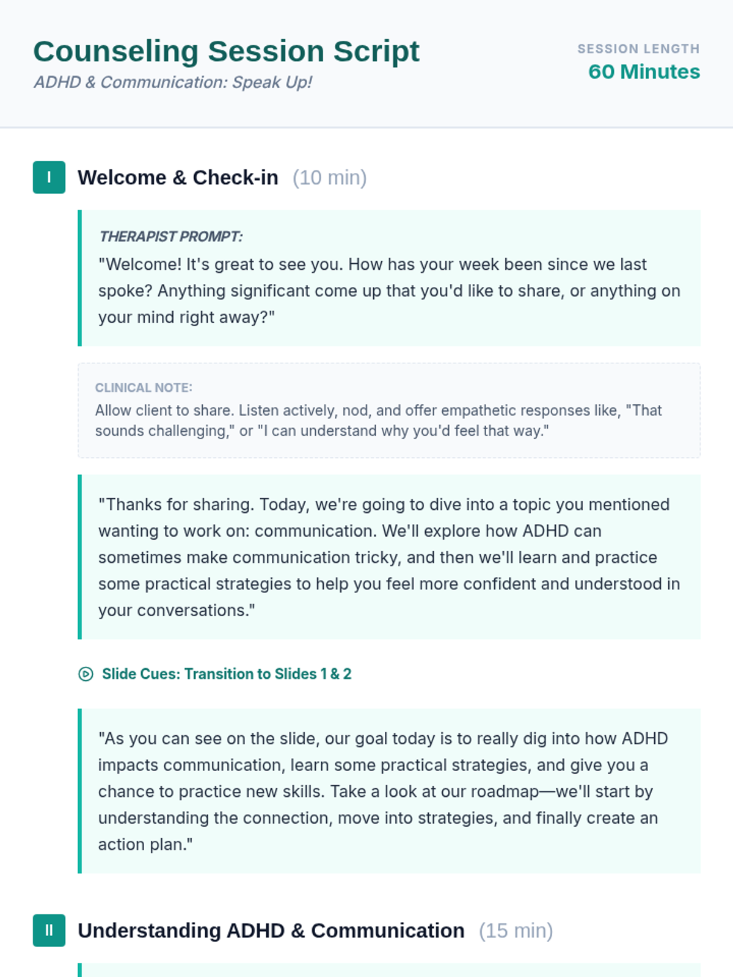Select the Welcome & Check-in heading

click(178, 178)
